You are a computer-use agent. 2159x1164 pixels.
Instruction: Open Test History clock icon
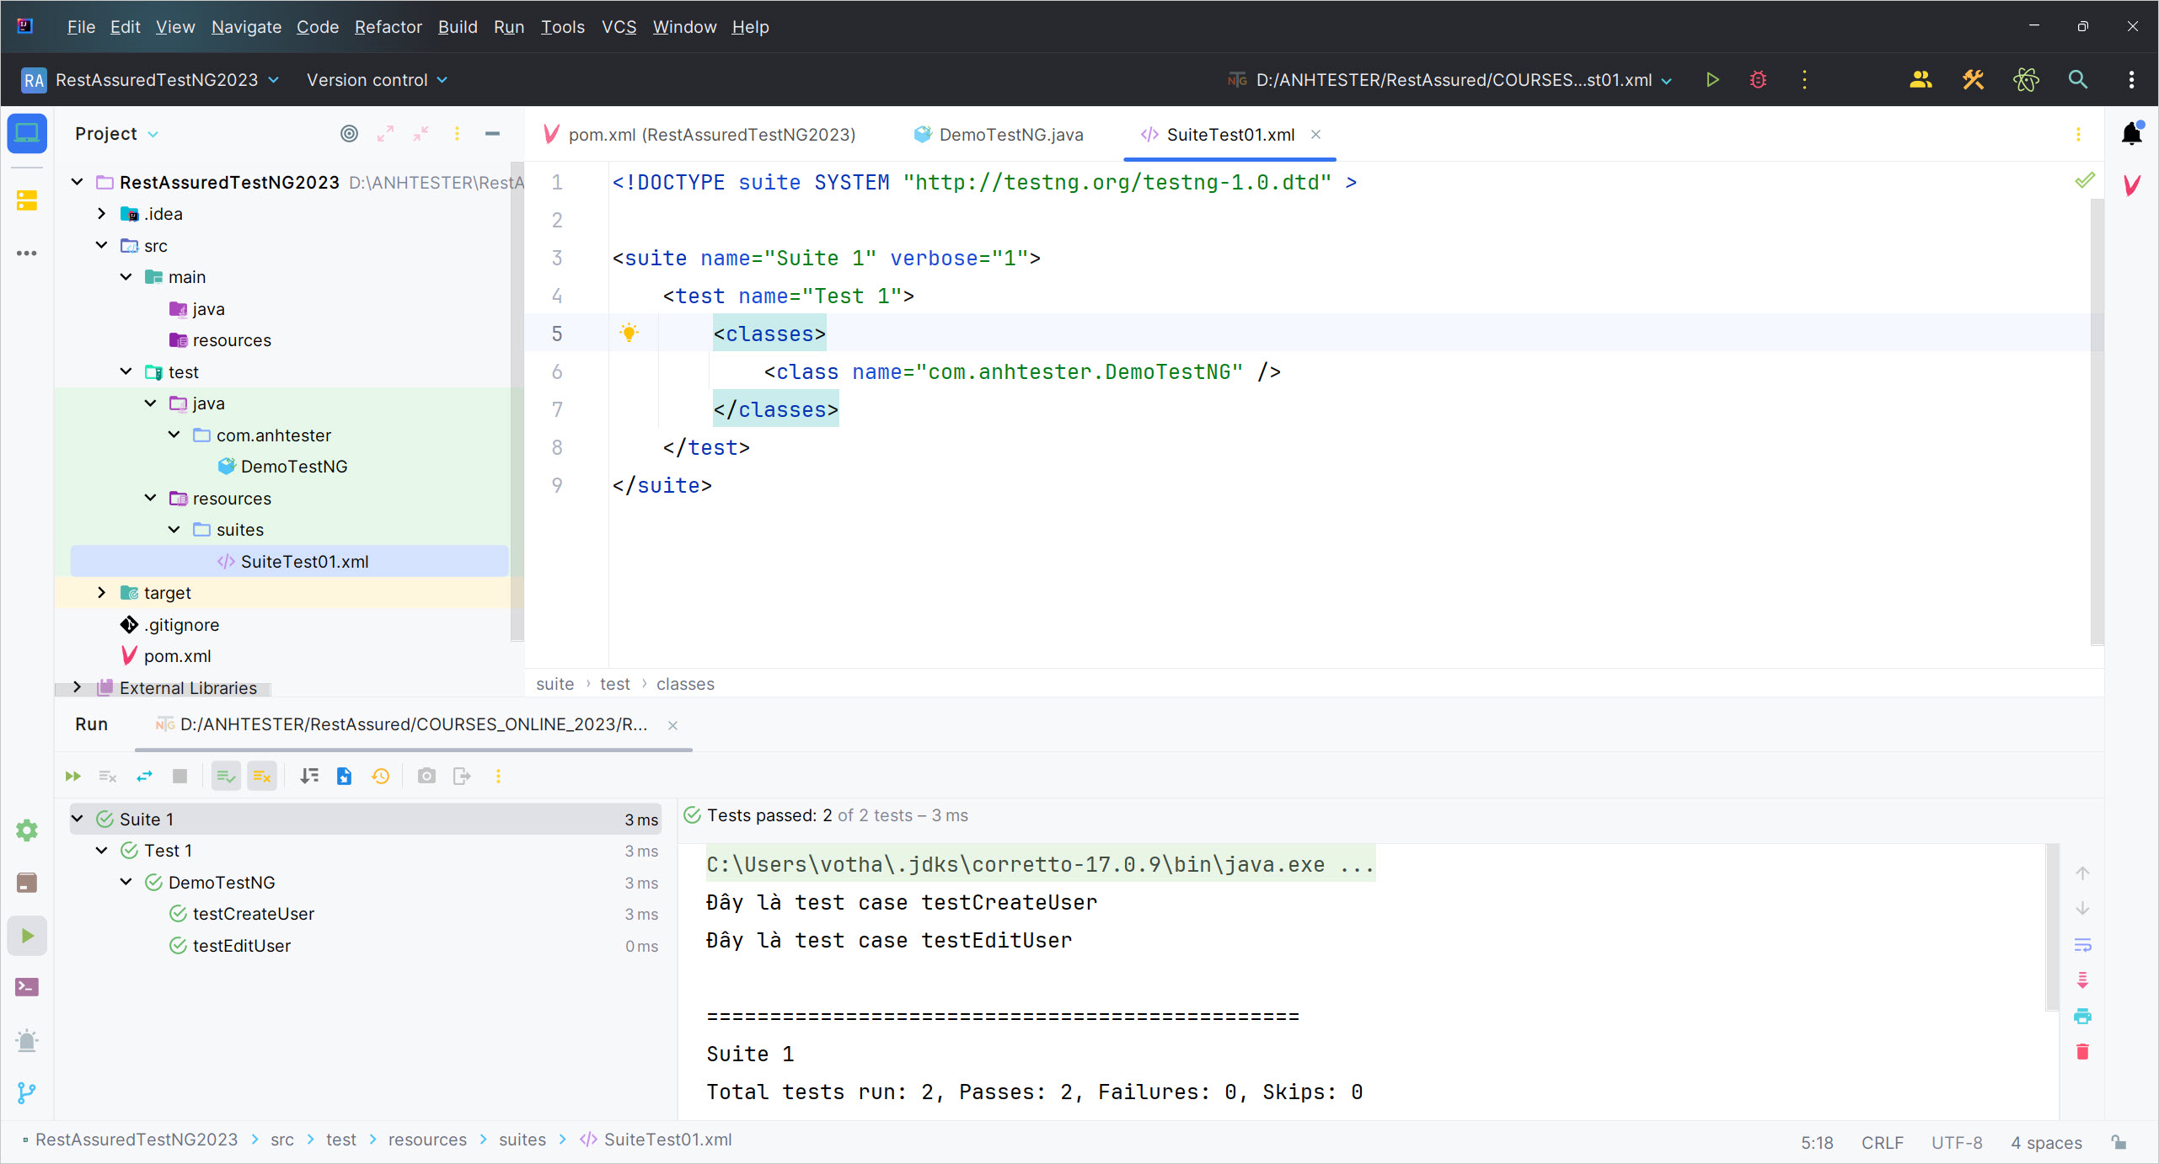(381, 776)
